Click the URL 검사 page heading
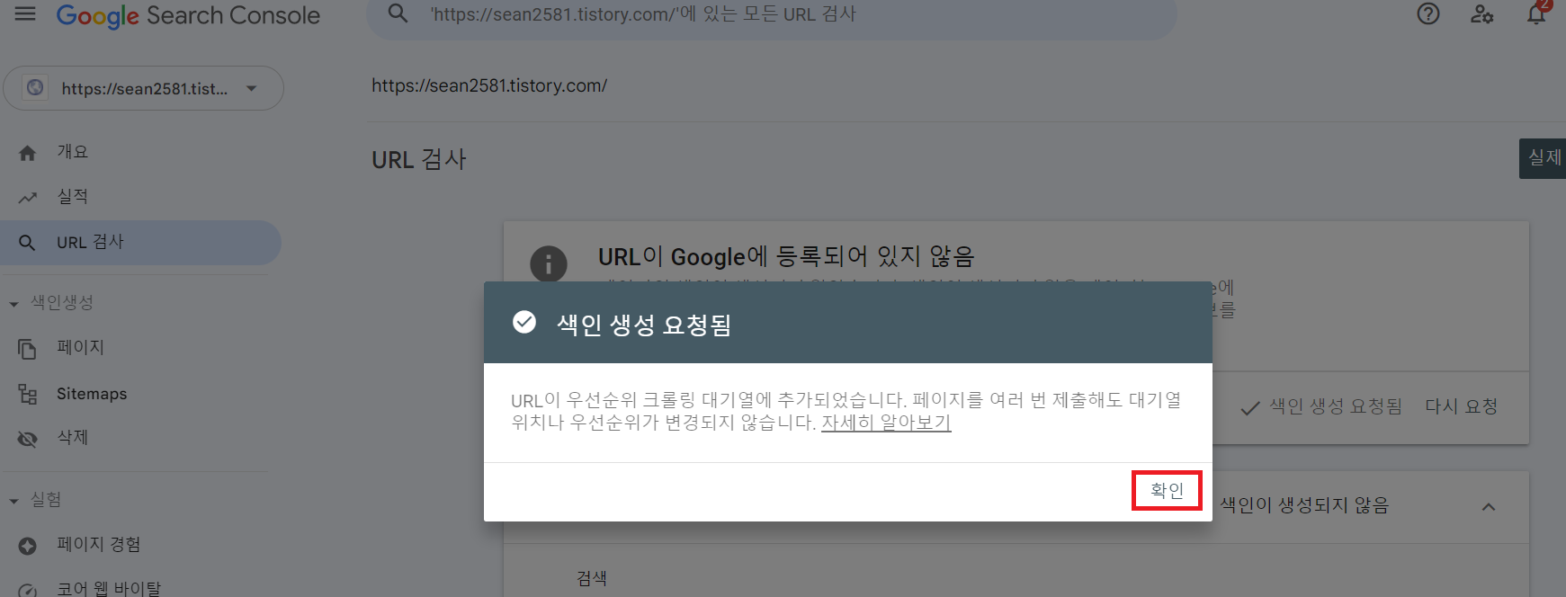The image size is (1566, 597). point(419,160)
